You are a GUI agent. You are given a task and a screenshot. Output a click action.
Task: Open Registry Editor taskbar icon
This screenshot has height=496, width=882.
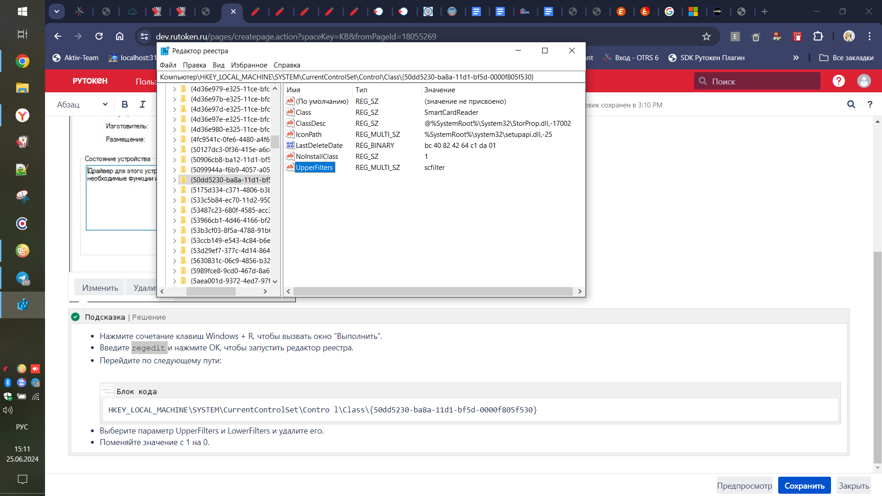(22, 304)
